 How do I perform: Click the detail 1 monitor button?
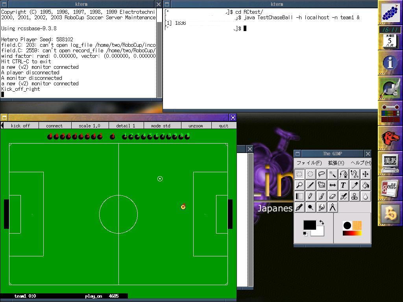pyautogui.click(x=126, y=125)
